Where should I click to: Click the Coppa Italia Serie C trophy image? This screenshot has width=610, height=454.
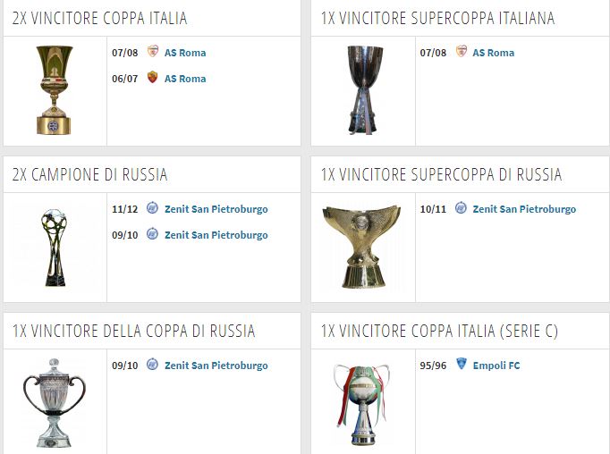coord(361,403)
